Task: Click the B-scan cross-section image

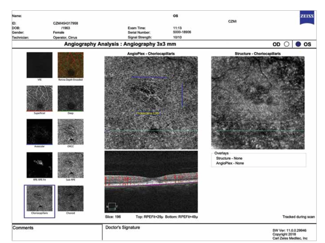Action: pos(151,182)
